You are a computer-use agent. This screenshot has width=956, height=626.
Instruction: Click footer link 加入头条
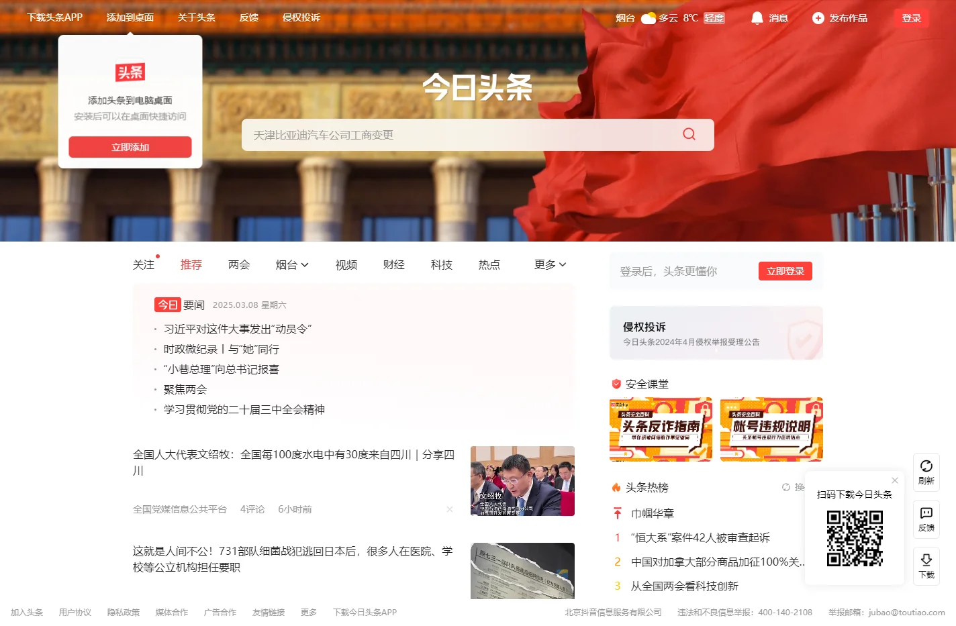tap(27, 612)
